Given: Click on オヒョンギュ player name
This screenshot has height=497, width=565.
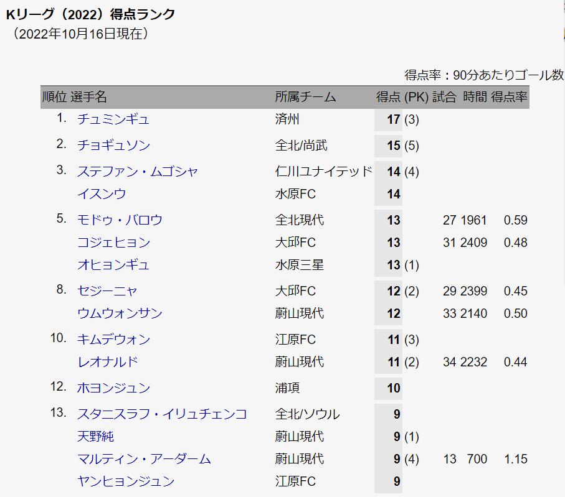Looking at the screenshot, I should [113, 265].
